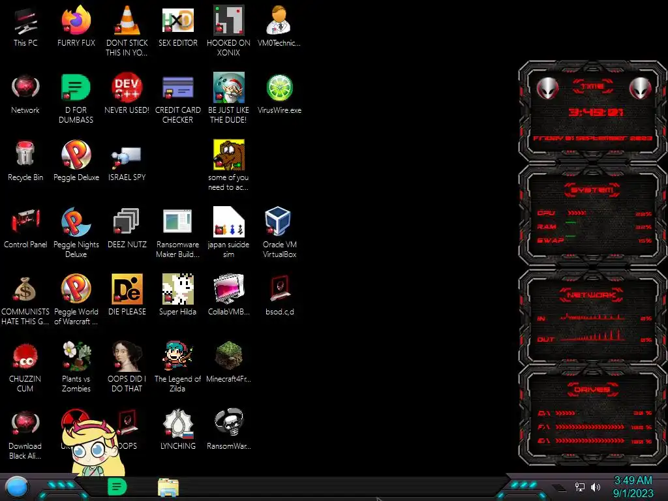Click the left alien head on gadget
Viewport: 668px width, 501px height.
547,88
